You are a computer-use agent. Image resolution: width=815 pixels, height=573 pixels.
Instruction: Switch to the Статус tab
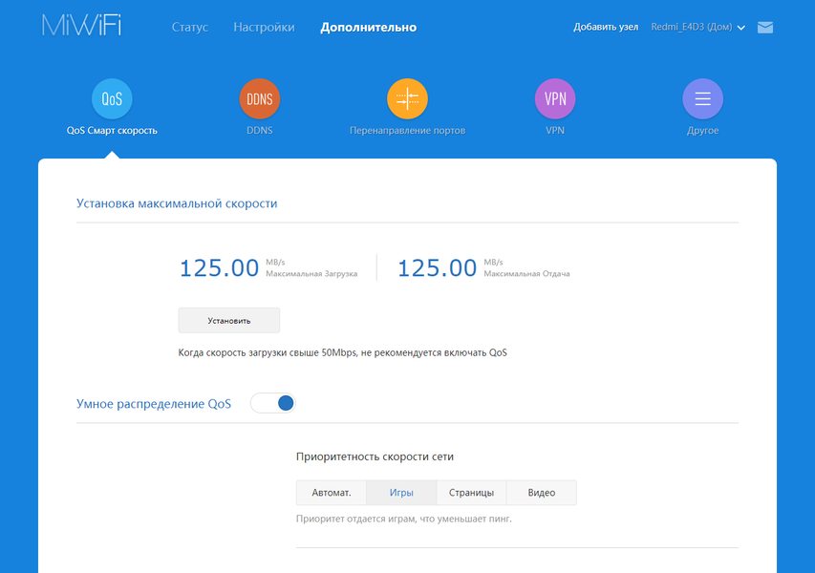(190, 27)
